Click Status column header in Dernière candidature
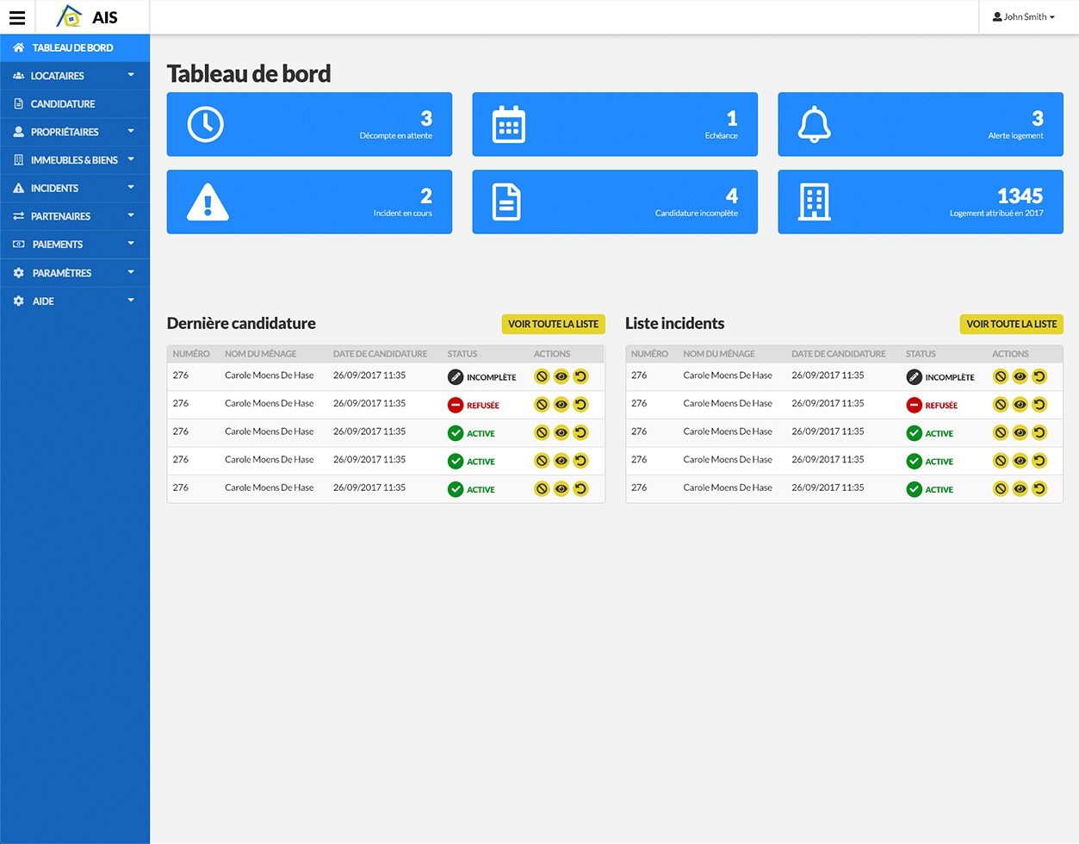1079x844 pixels. pos(462,354)
